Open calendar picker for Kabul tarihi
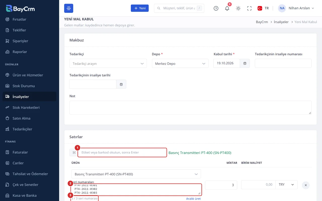 [x=245, y=63]
